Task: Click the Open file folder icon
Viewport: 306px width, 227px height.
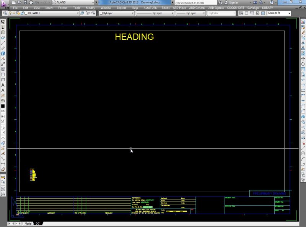Action: pyautogui.click(x=20, y=2)
